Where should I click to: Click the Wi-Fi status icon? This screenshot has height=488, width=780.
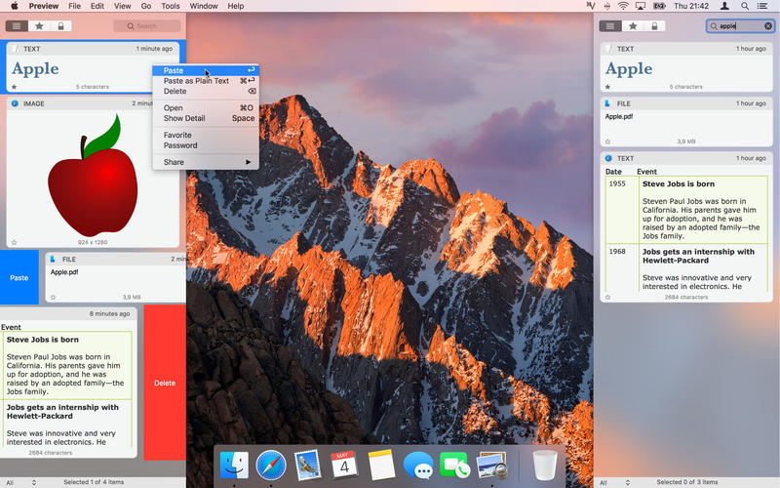pos(623,6)
